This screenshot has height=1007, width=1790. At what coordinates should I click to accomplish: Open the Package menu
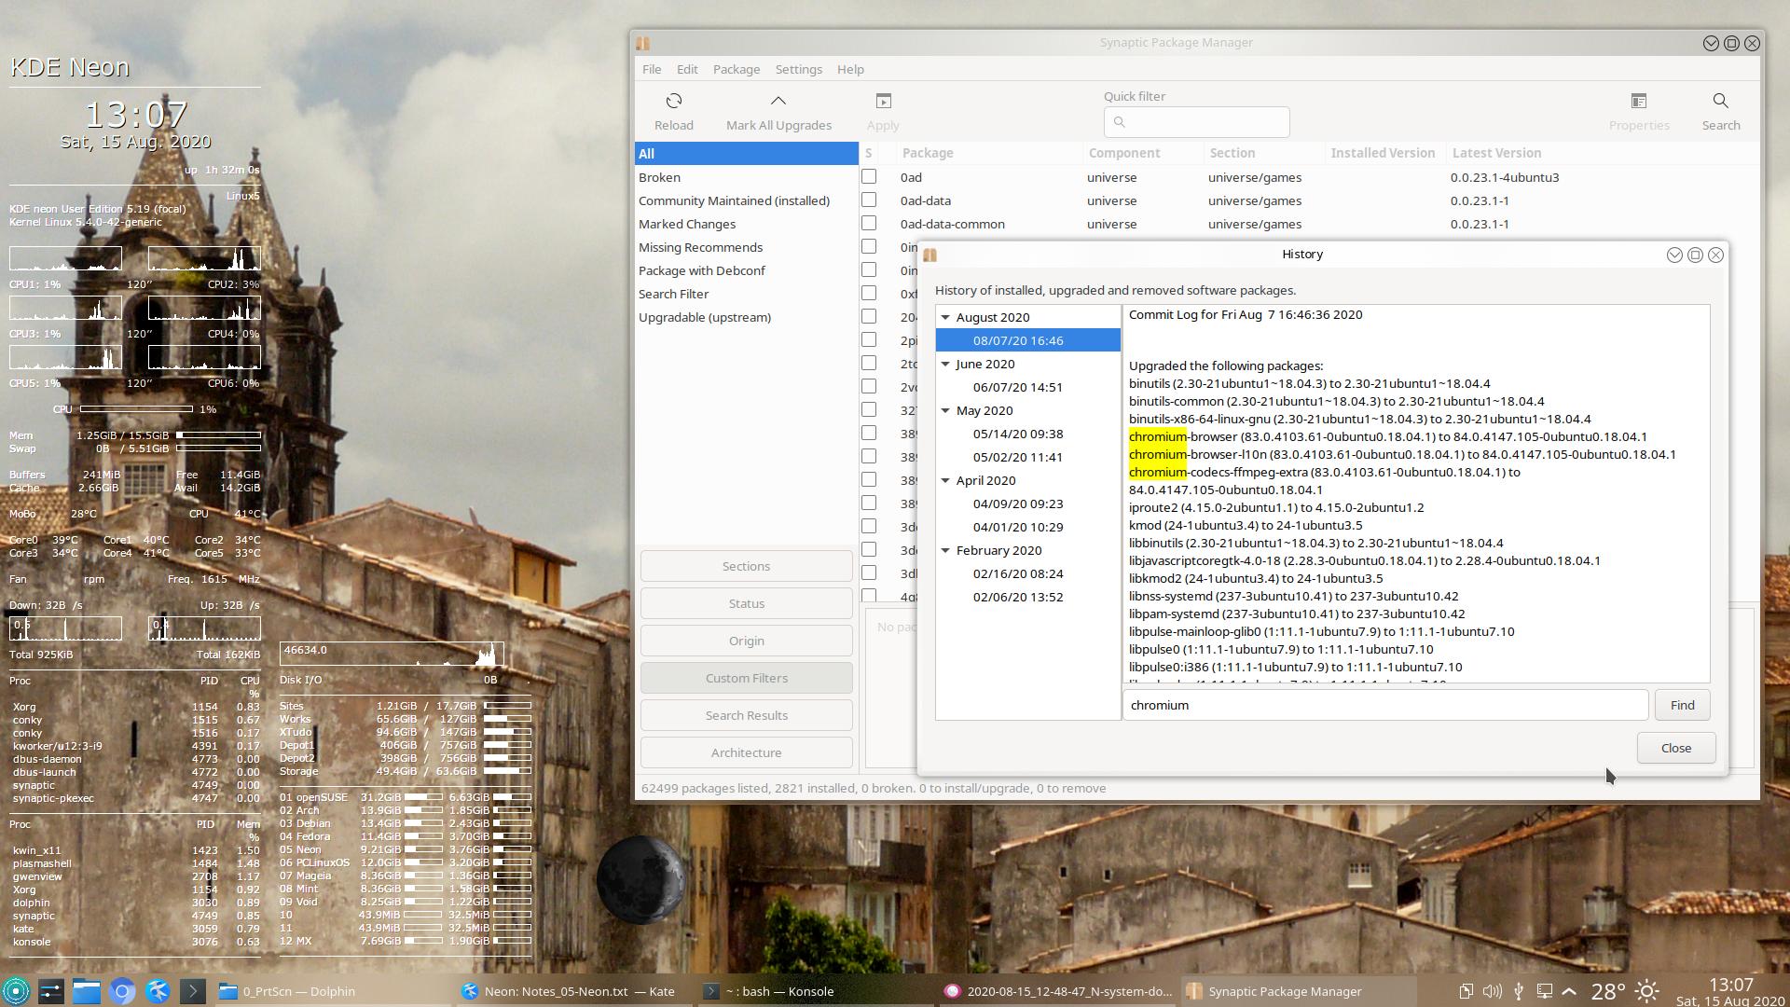pyautogui.click(x=737, y=69)
